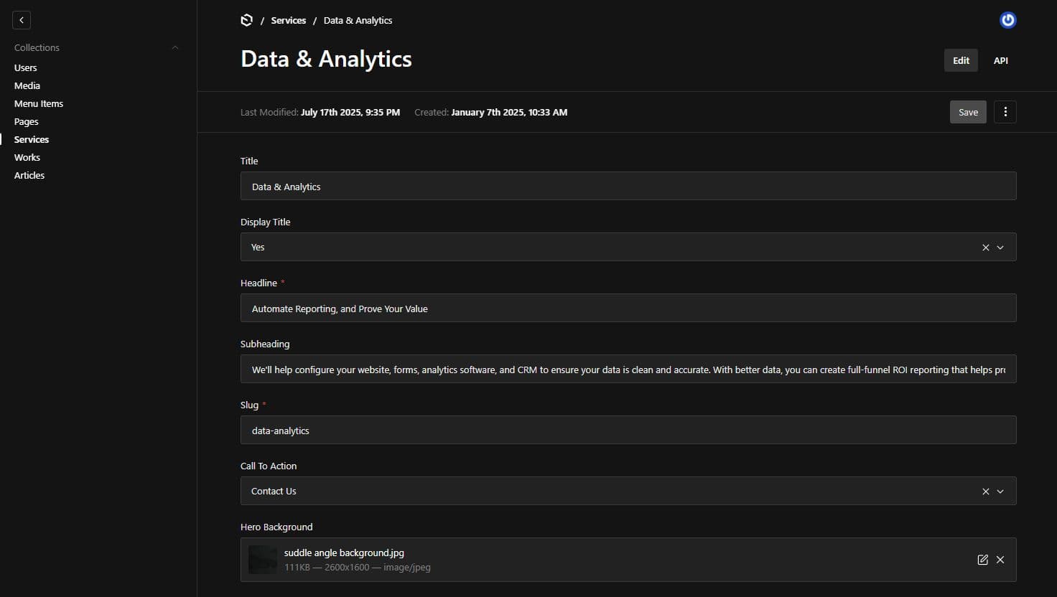Clear the Display Title selection
This screenshot has height=597, width=1057.
click(x=985, y=248)
